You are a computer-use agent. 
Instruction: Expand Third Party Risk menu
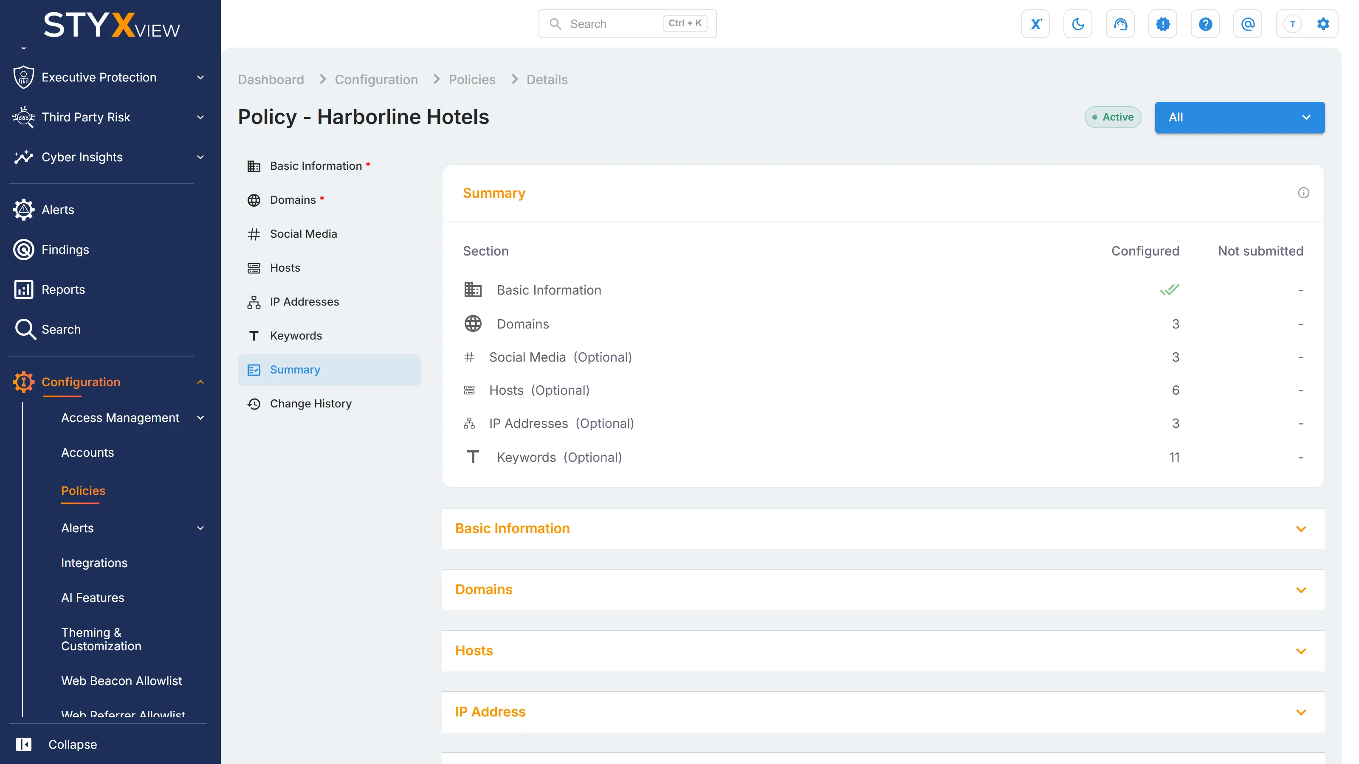108,117
